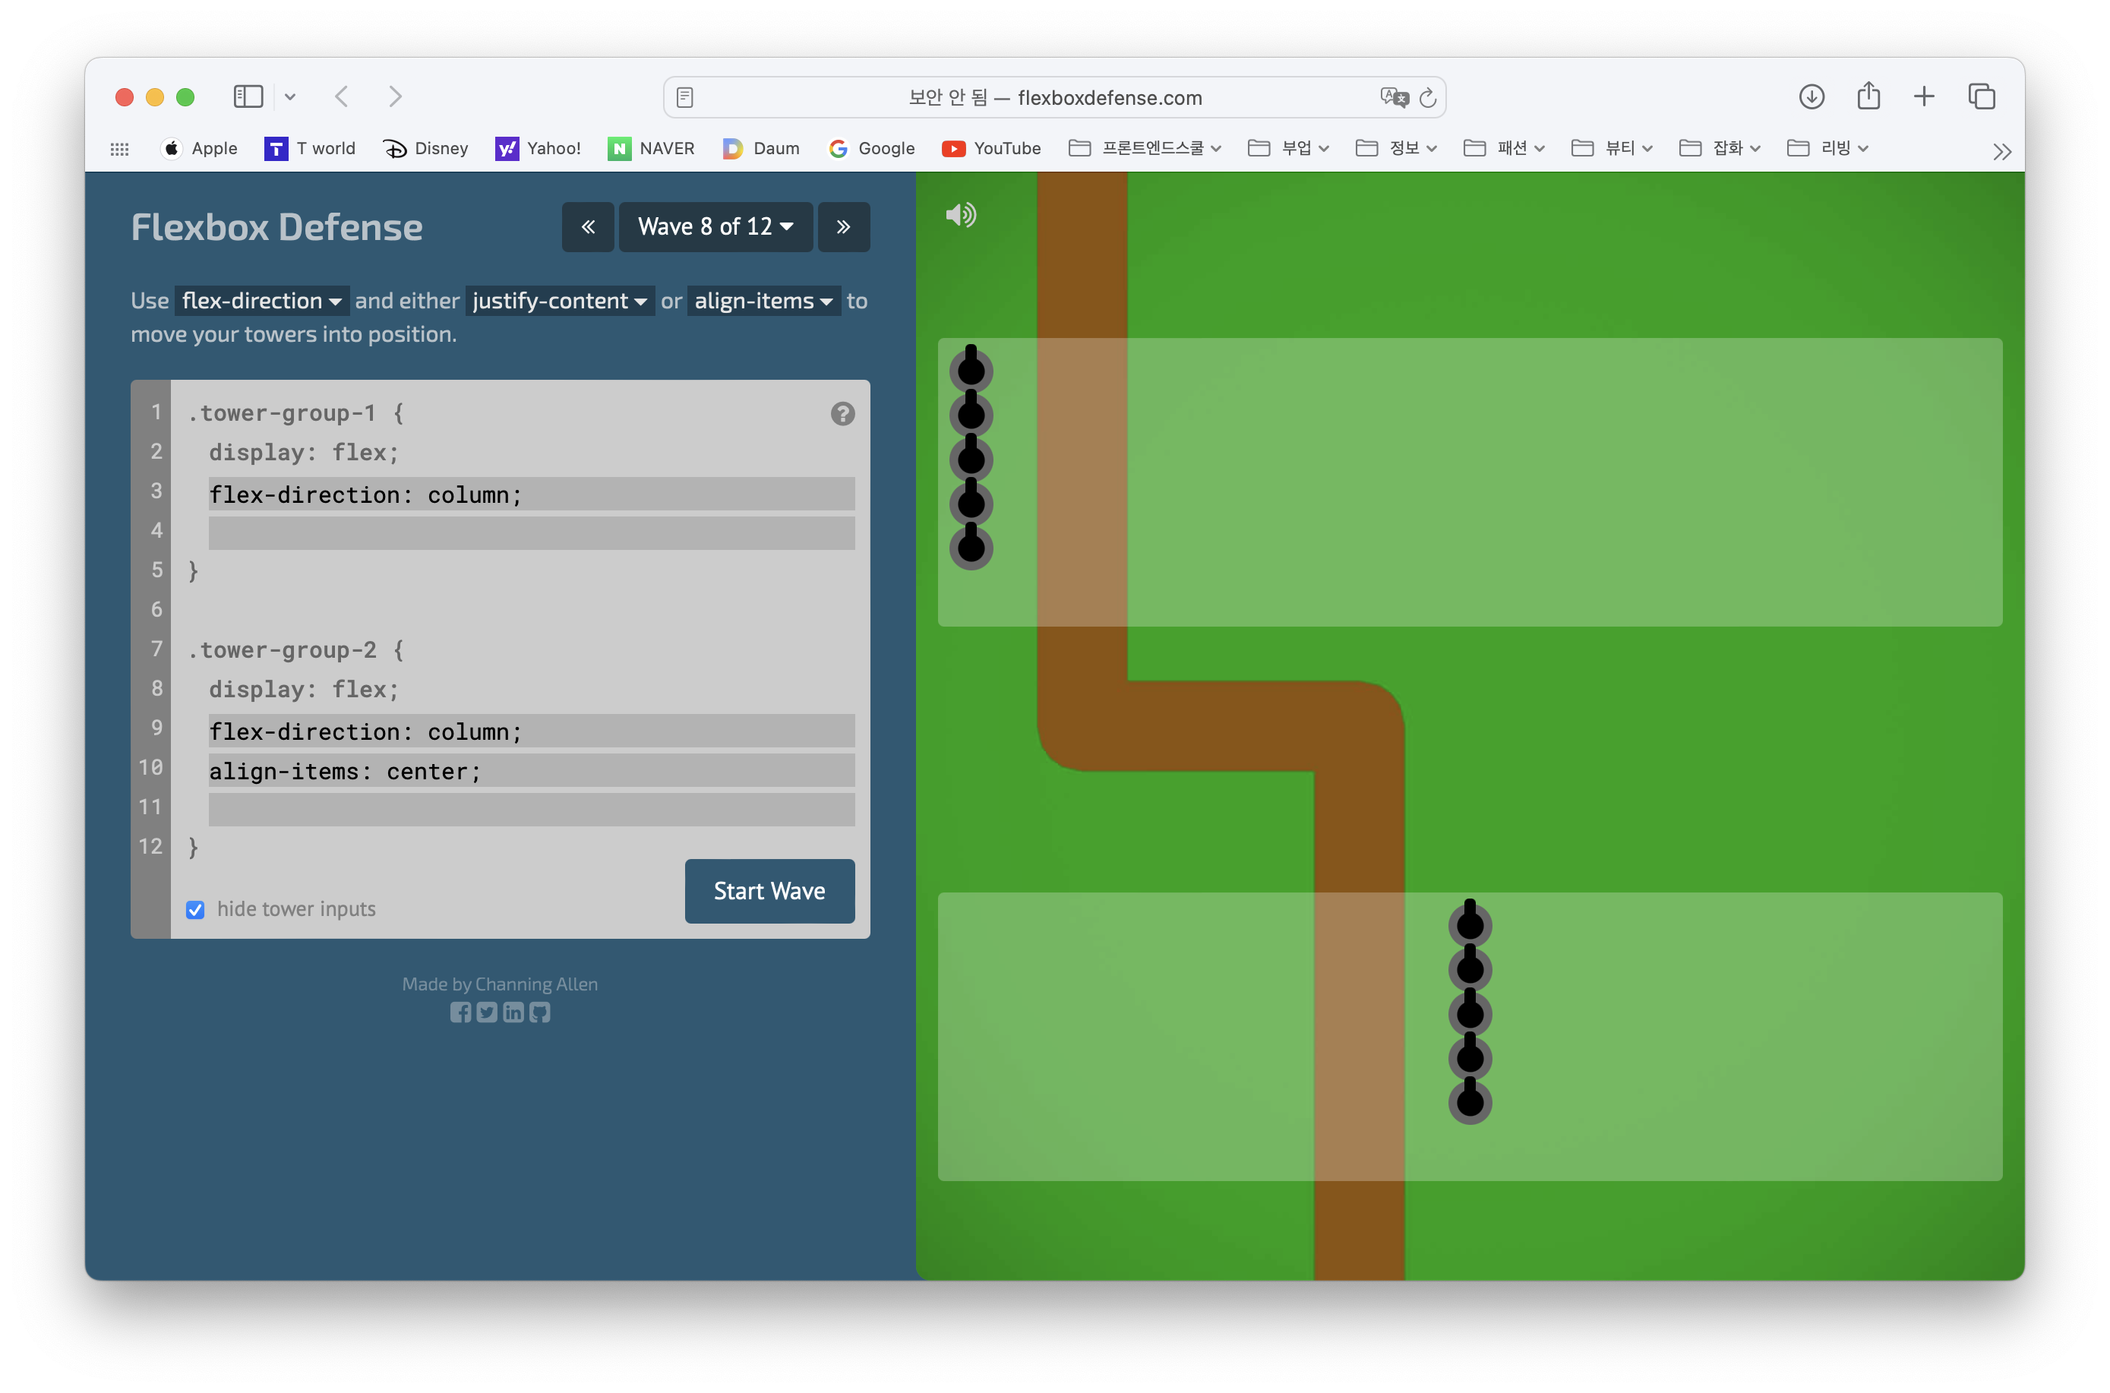
Task: Show more bookmarks with overflow chevrons
Action: click(2001, 151)
